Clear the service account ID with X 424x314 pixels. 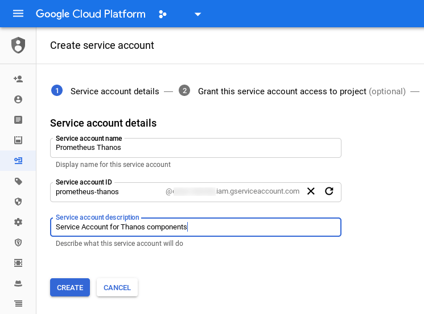click(x=311, y=191)
